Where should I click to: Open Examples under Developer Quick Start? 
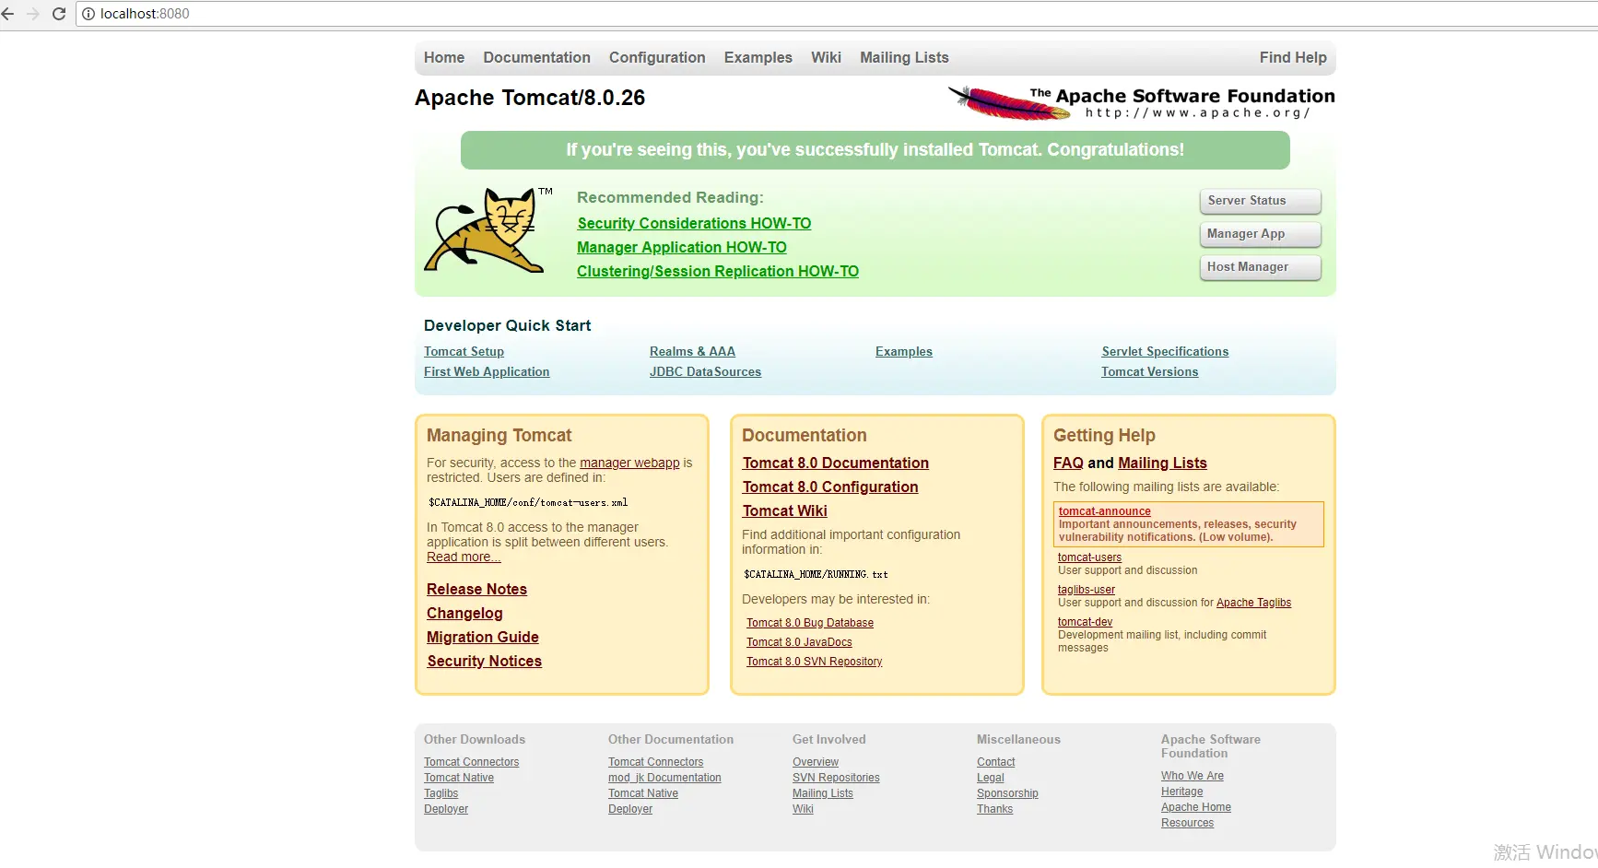904,351
